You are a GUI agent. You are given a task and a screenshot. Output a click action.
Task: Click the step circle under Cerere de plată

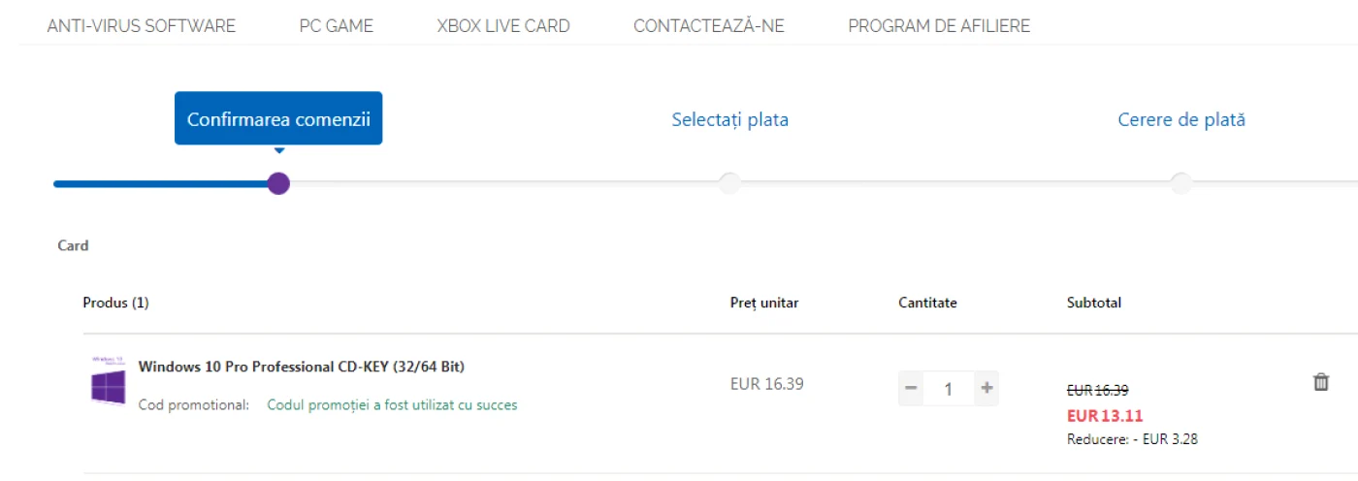click(x=1180, y=183)
